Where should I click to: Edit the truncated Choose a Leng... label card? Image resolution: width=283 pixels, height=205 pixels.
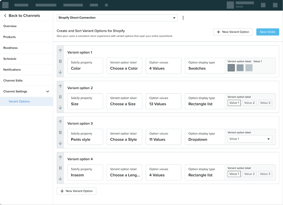124,172
